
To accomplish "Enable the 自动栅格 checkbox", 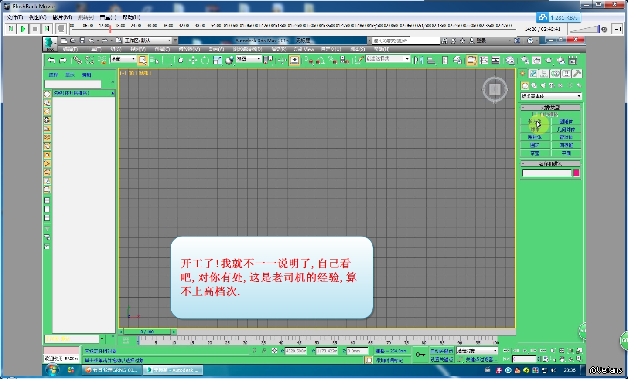I will (535, 114).
